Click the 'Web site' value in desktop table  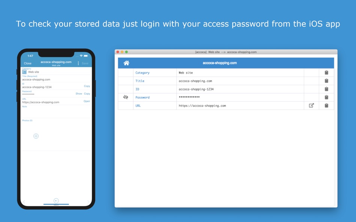186,73
